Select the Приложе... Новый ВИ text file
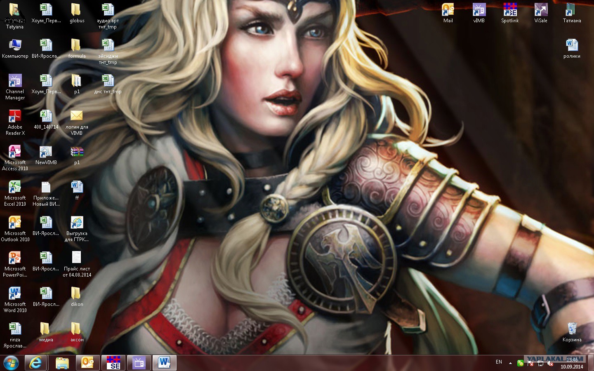Viewport: 594px width, 371px height. 46,194
